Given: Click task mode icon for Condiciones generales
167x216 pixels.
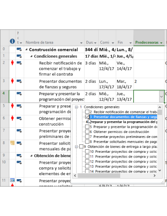Looking at the screenshot, I should coord(19,56).
